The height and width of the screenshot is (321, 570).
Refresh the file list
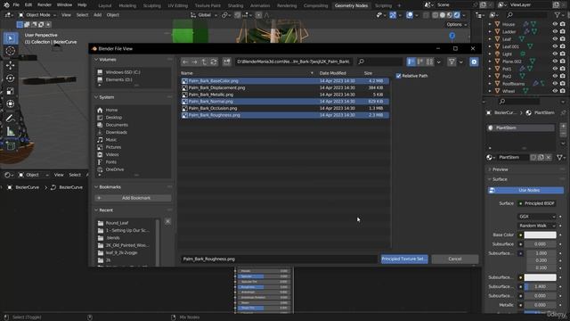point(214,62)
